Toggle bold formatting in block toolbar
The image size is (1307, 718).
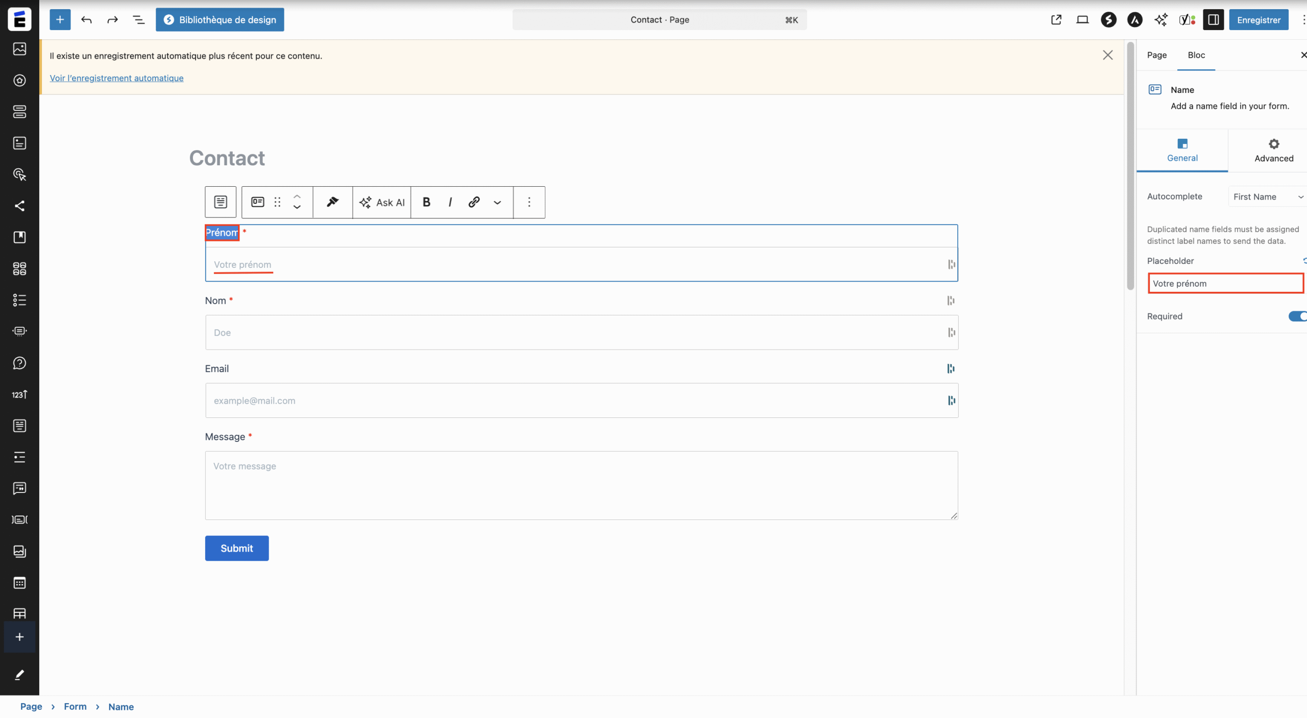coord(426,203)
